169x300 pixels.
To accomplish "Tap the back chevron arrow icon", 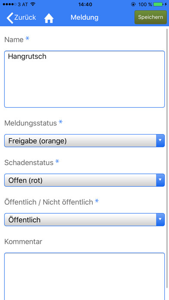I will (x=10, y=18).
